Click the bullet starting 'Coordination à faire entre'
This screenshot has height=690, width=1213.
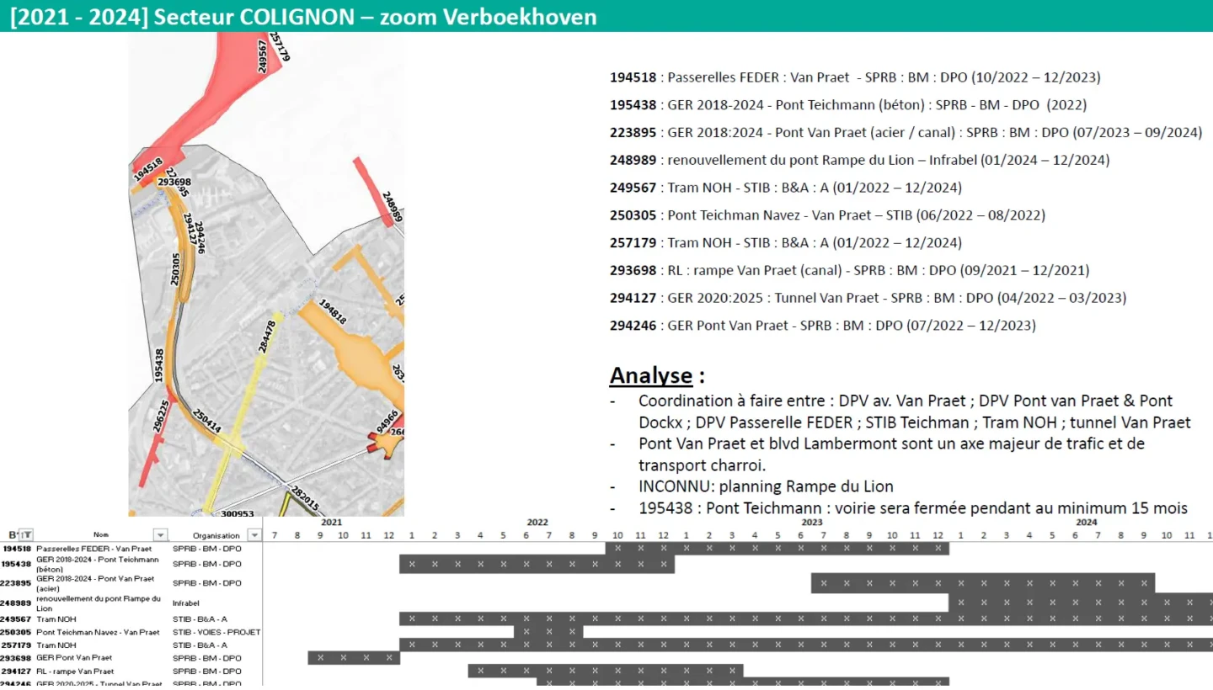915,411
